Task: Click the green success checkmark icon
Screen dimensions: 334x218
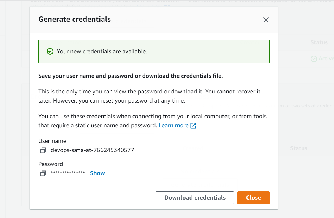Action: click(x=50, y=51)
